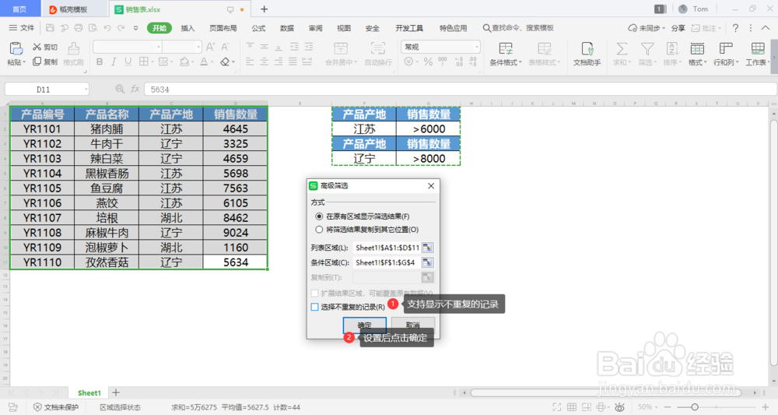Click the Undo arrow icon
This screenshot has height=415, width=778.
(107, 28)
